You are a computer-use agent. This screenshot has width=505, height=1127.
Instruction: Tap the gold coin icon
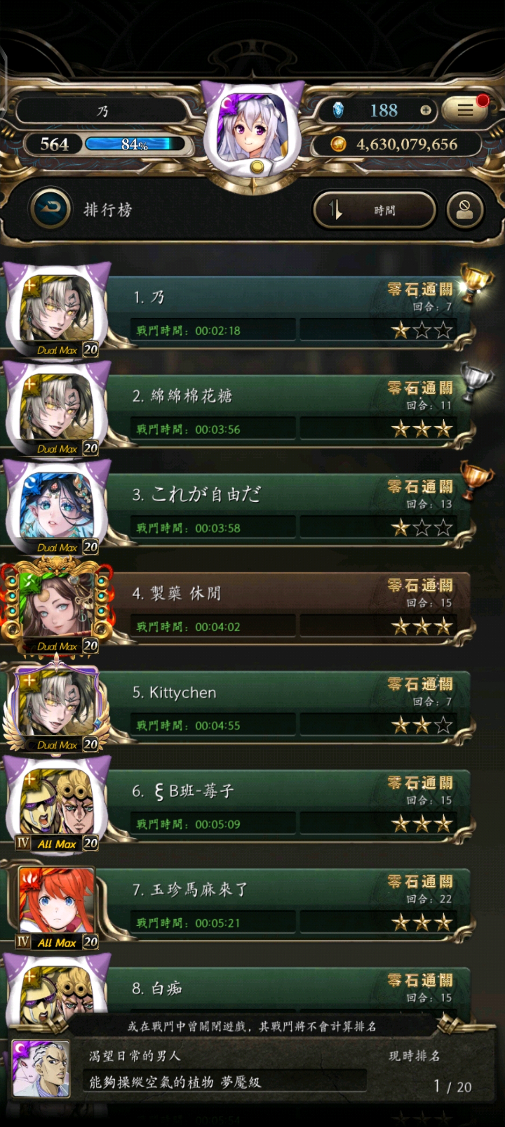pos(338,144)
